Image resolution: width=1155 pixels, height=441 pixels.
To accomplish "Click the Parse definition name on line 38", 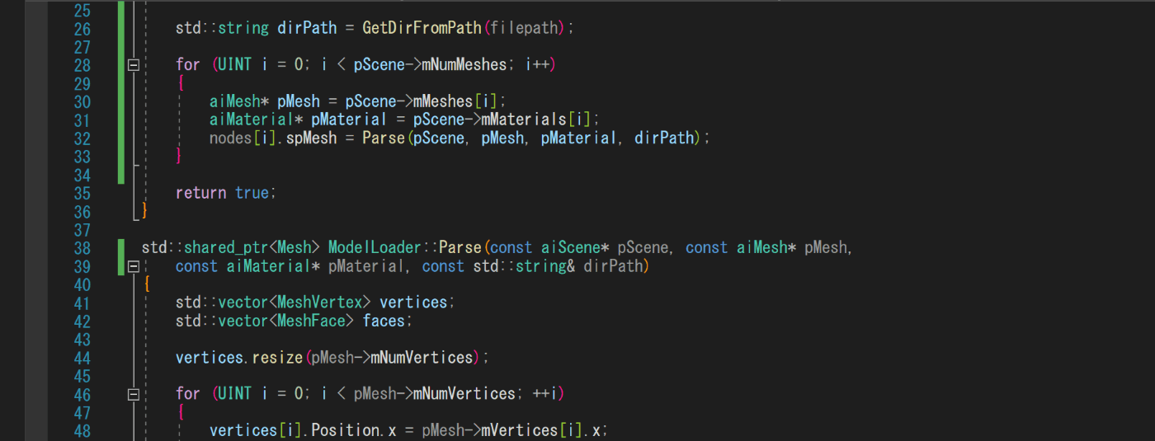I will [x=460, y=247].
